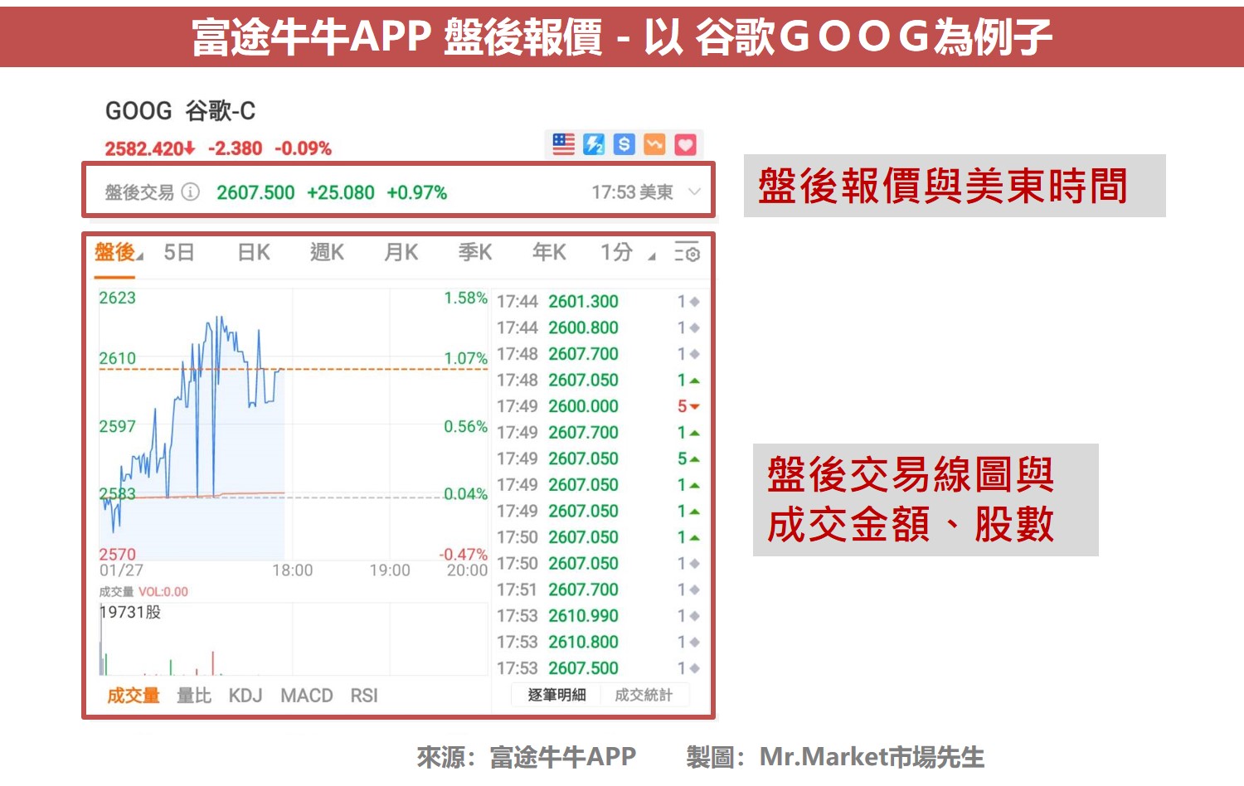Tap the 18:00 time axis label
The image size is (1244, 786).
coord(293,570)
